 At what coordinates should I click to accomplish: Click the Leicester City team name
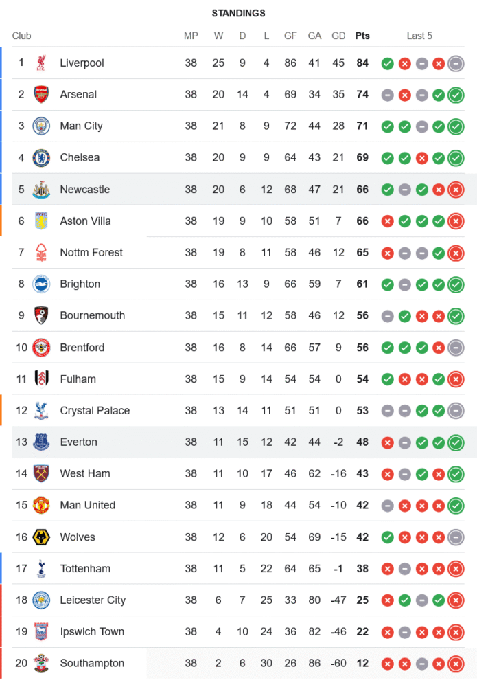tap(93, 600)
